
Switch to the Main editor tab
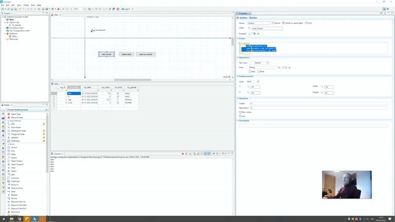pyautogui.click(x=56, y=15)
